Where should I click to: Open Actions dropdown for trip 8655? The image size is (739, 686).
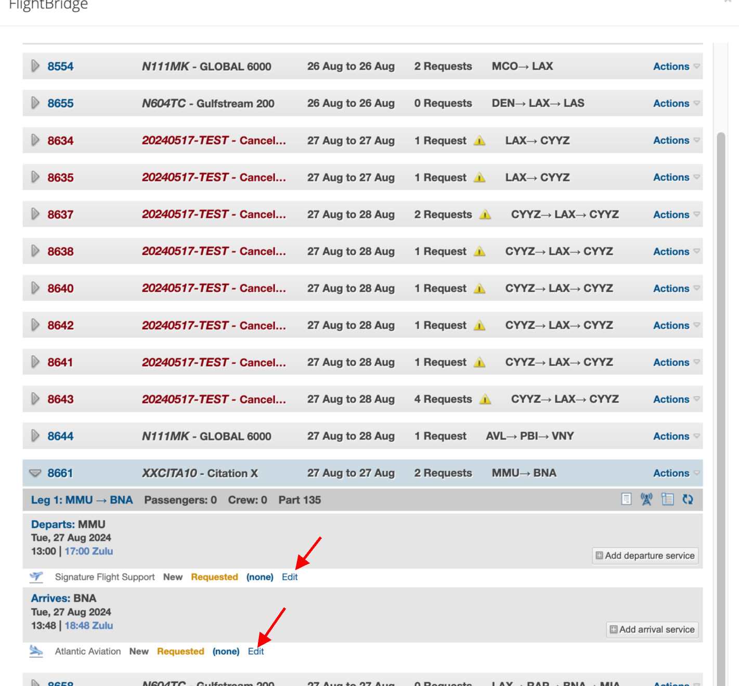(676, 103)
